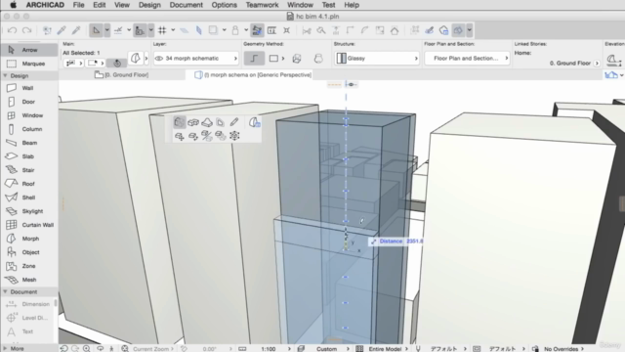625x352 pixels.
Task: Open the Apple menu
Action: 13,5
